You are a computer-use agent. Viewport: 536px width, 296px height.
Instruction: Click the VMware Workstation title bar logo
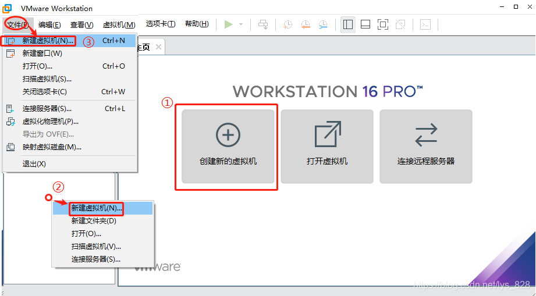(7, 8)
